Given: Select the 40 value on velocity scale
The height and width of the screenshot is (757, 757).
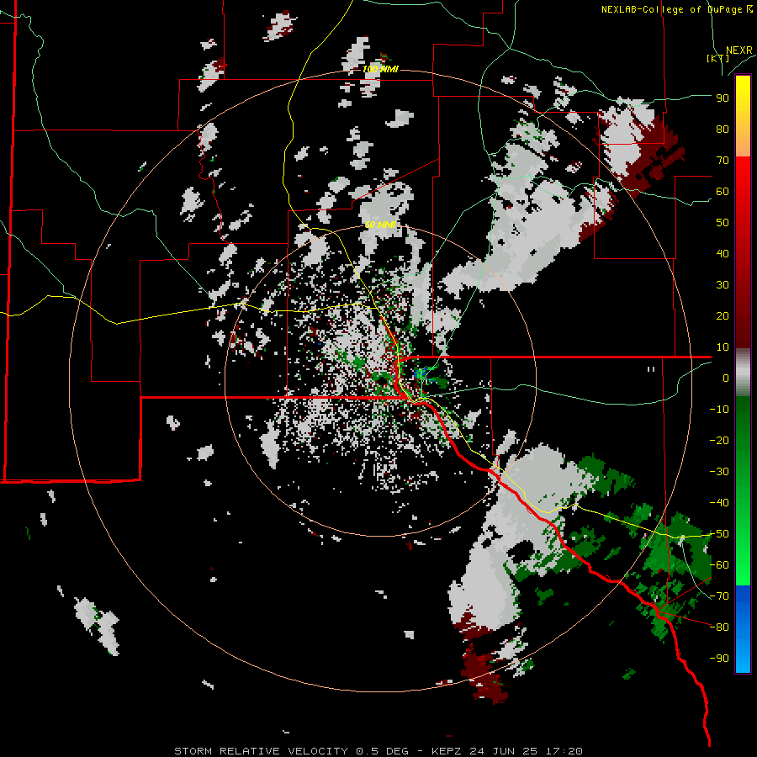Looking at the screenshot, I should click(x=723, y=254).
